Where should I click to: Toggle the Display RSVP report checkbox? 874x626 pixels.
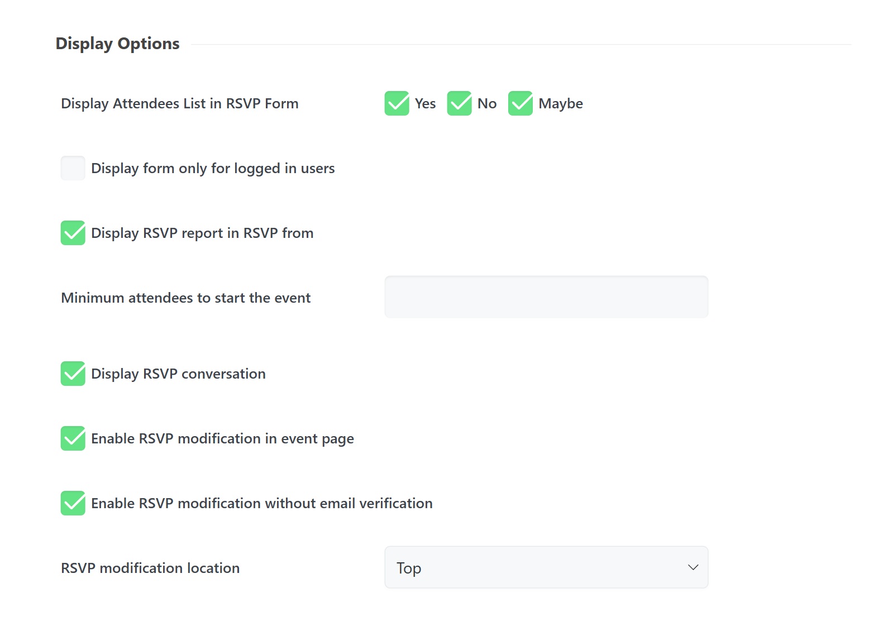(x=73, y=233)
